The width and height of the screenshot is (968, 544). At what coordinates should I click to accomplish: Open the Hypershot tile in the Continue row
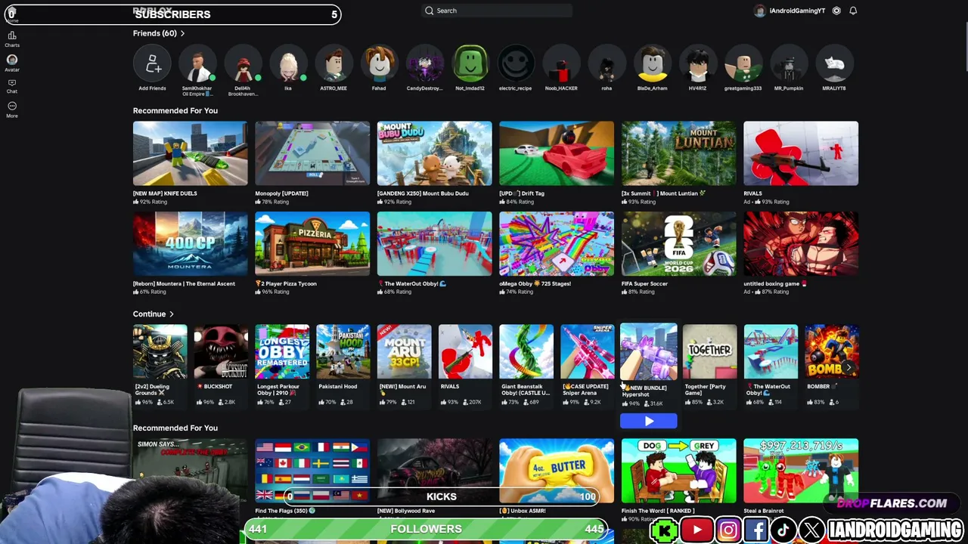649,352
